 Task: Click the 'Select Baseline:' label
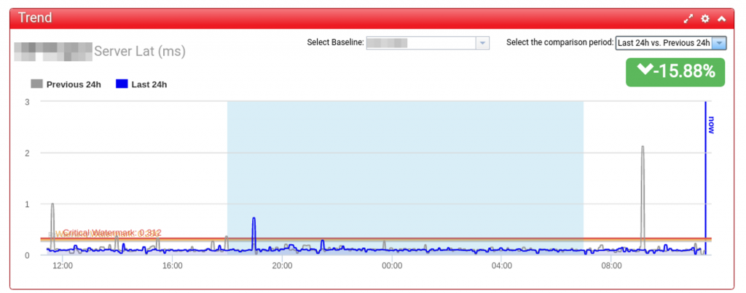(335, 42)
